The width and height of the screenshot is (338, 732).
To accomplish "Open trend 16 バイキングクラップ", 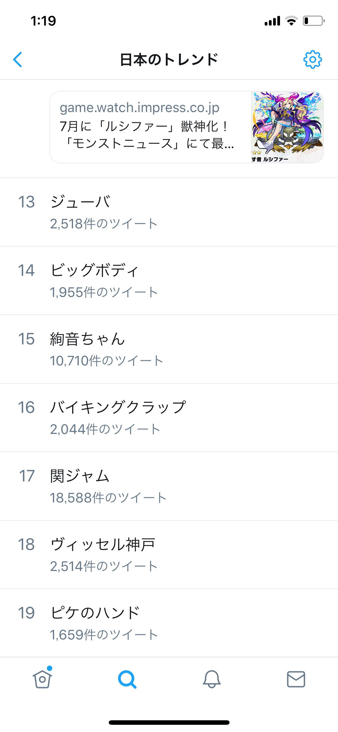I will 169,418.
